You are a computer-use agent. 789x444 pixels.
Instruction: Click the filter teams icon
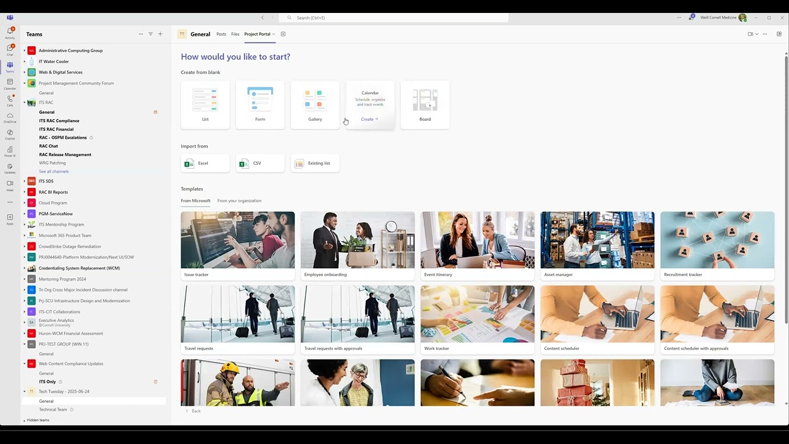pos(150,34)
